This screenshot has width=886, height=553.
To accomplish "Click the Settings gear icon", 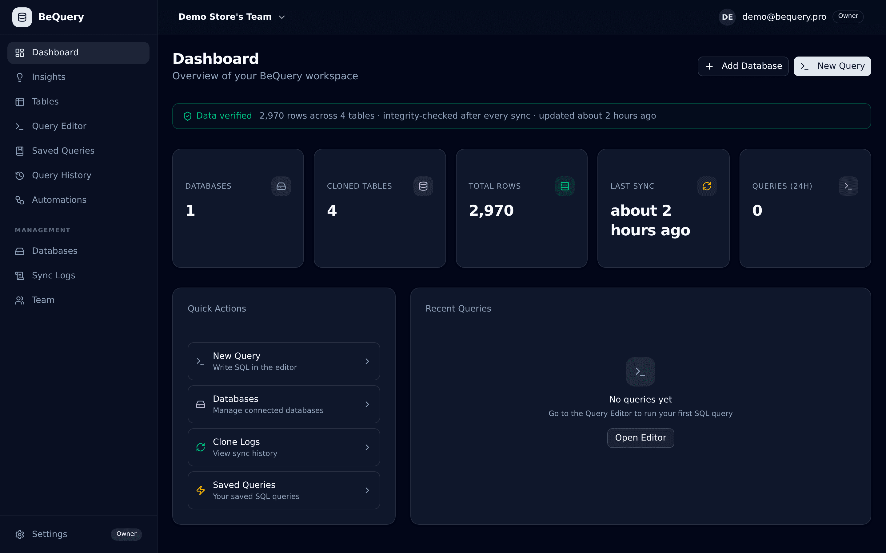I will 20,534.
